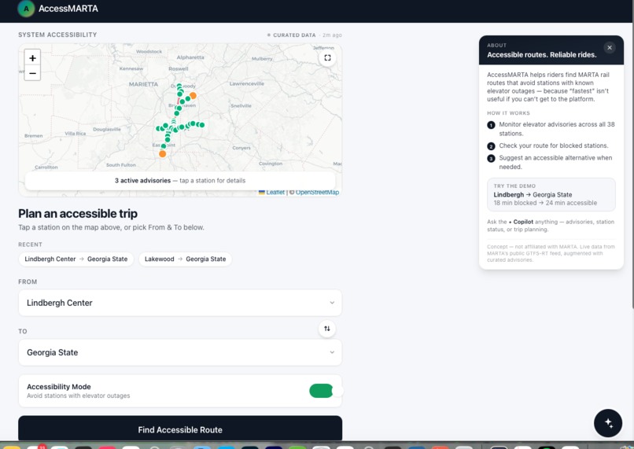Click the Roswell label on the map

click(179, 68)
